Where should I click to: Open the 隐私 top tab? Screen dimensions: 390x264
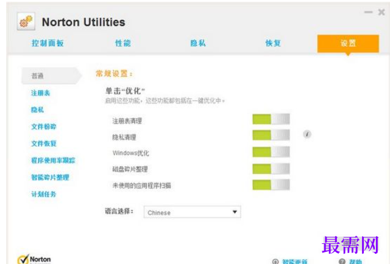198,43
